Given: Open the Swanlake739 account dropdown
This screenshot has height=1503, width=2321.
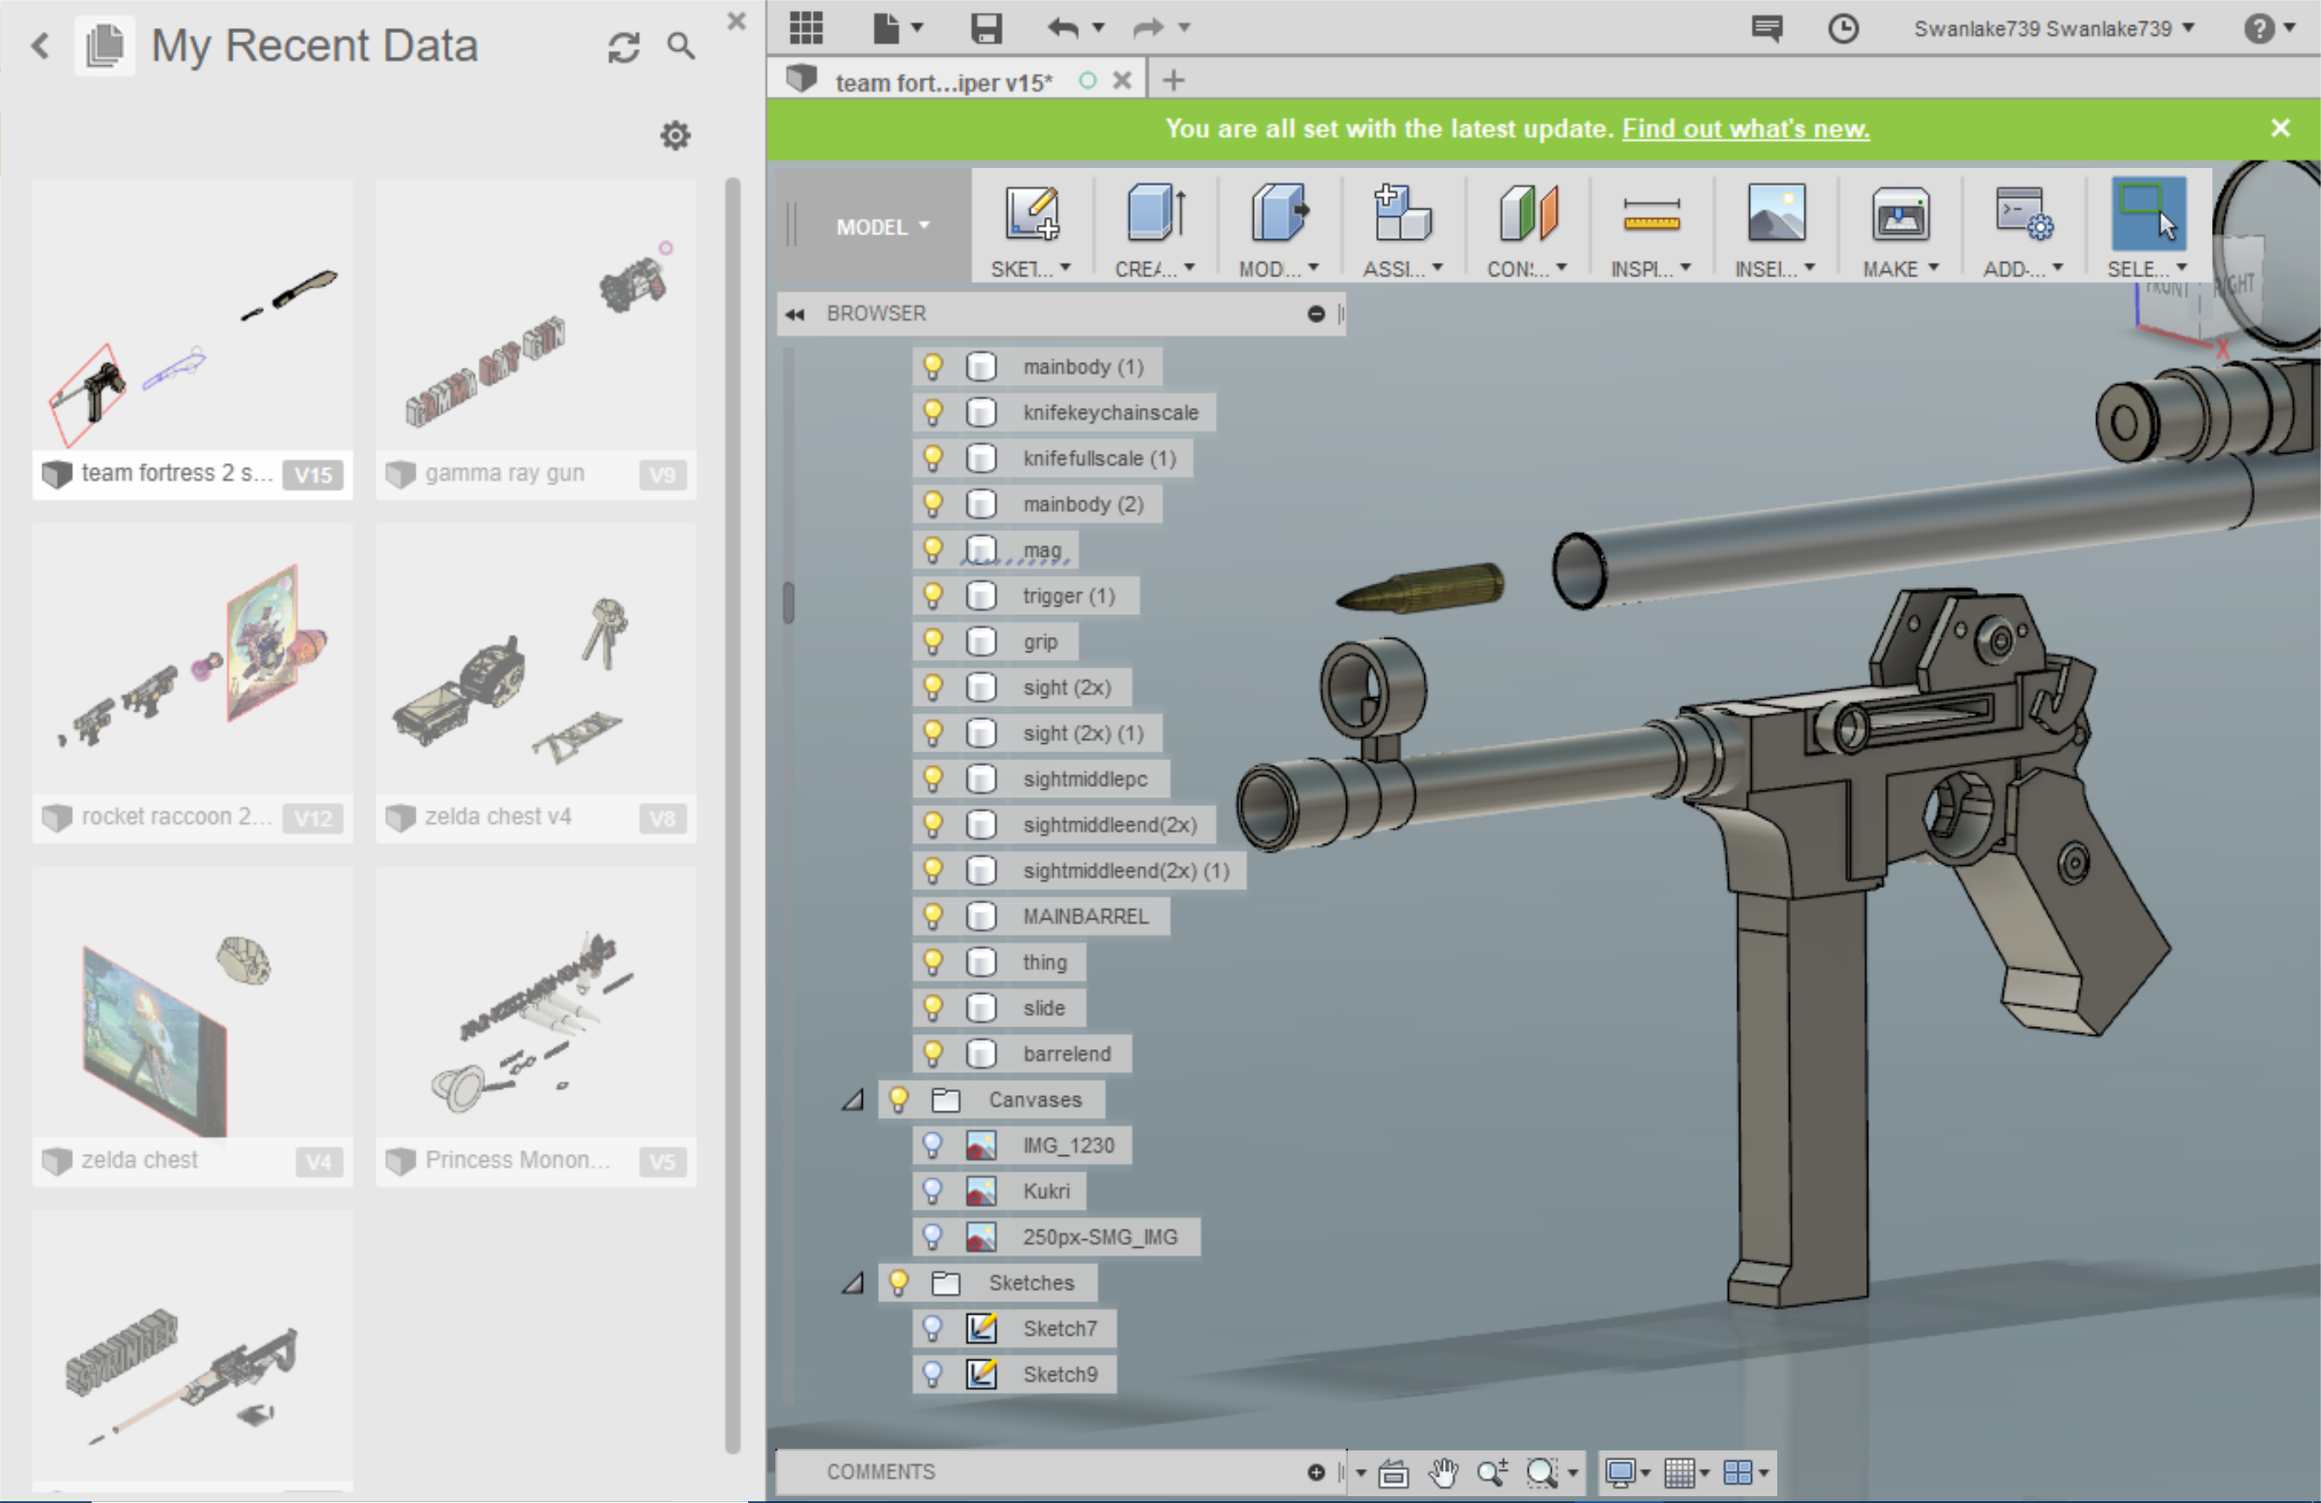Looking at the screenshot, I should [2055, 28].
